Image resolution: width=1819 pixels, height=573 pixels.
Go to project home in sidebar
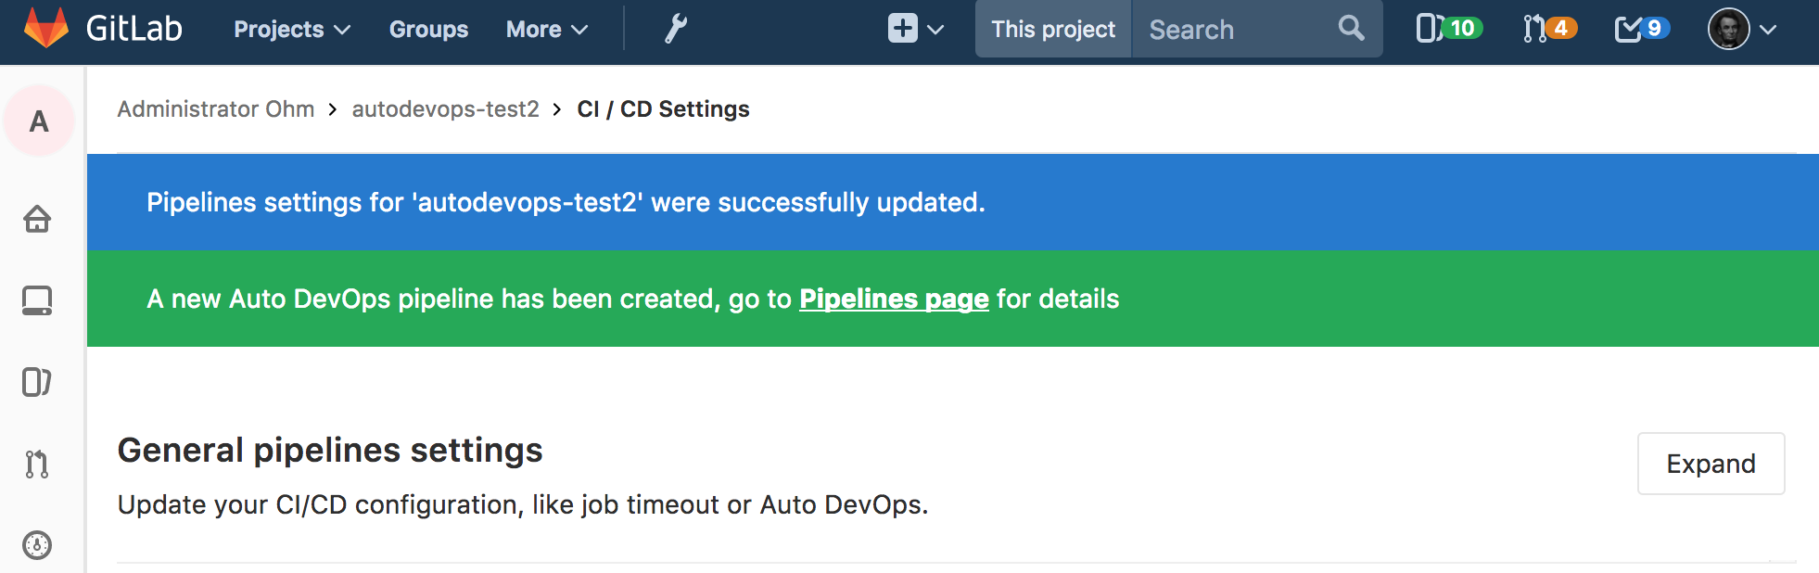click(x=37, y=219)
